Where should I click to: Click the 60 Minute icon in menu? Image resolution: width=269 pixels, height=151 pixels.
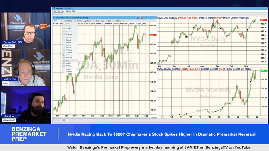click(64, 57)
